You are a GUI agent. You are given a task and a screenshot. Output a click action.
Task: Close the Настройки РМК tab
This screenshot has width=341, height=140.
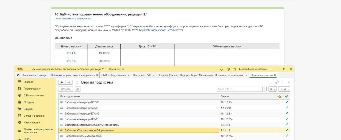pyautogui.click(x=154, y=75)
